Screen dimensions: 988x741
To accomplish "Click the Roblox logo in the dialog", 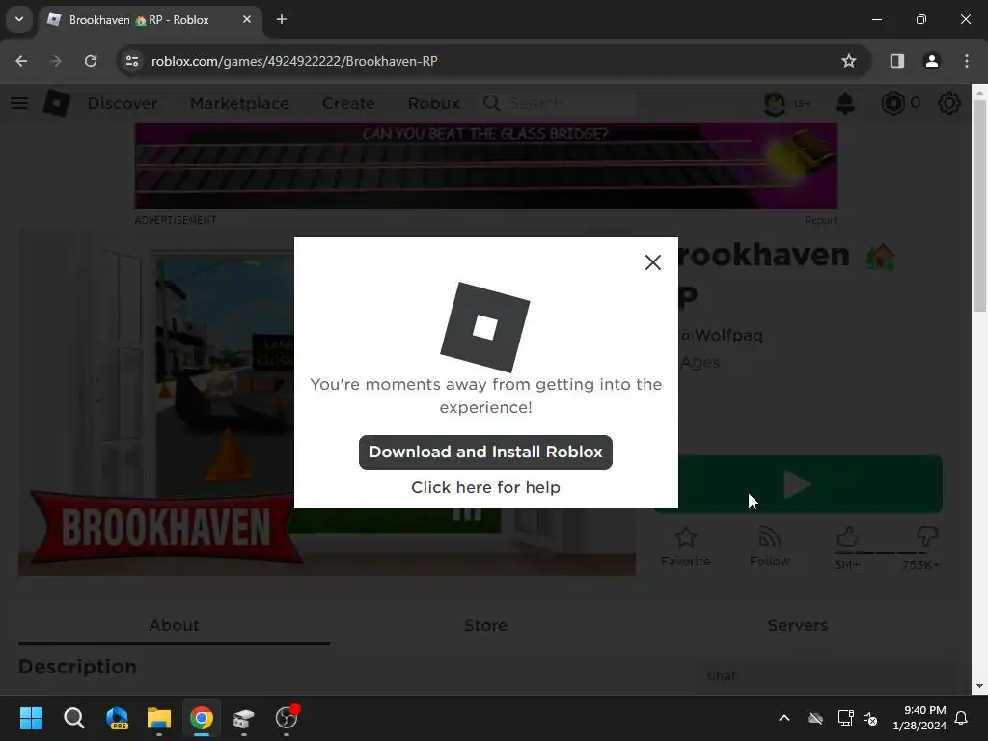I will 484,327.
